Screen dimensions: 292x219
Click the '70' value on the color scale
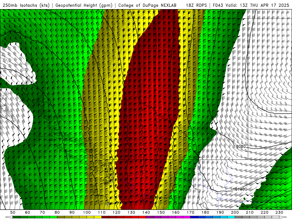click(42, 212)
